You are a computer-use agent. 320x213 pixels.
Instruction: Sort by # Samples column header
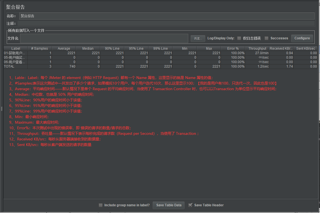[x=40, y=49]
